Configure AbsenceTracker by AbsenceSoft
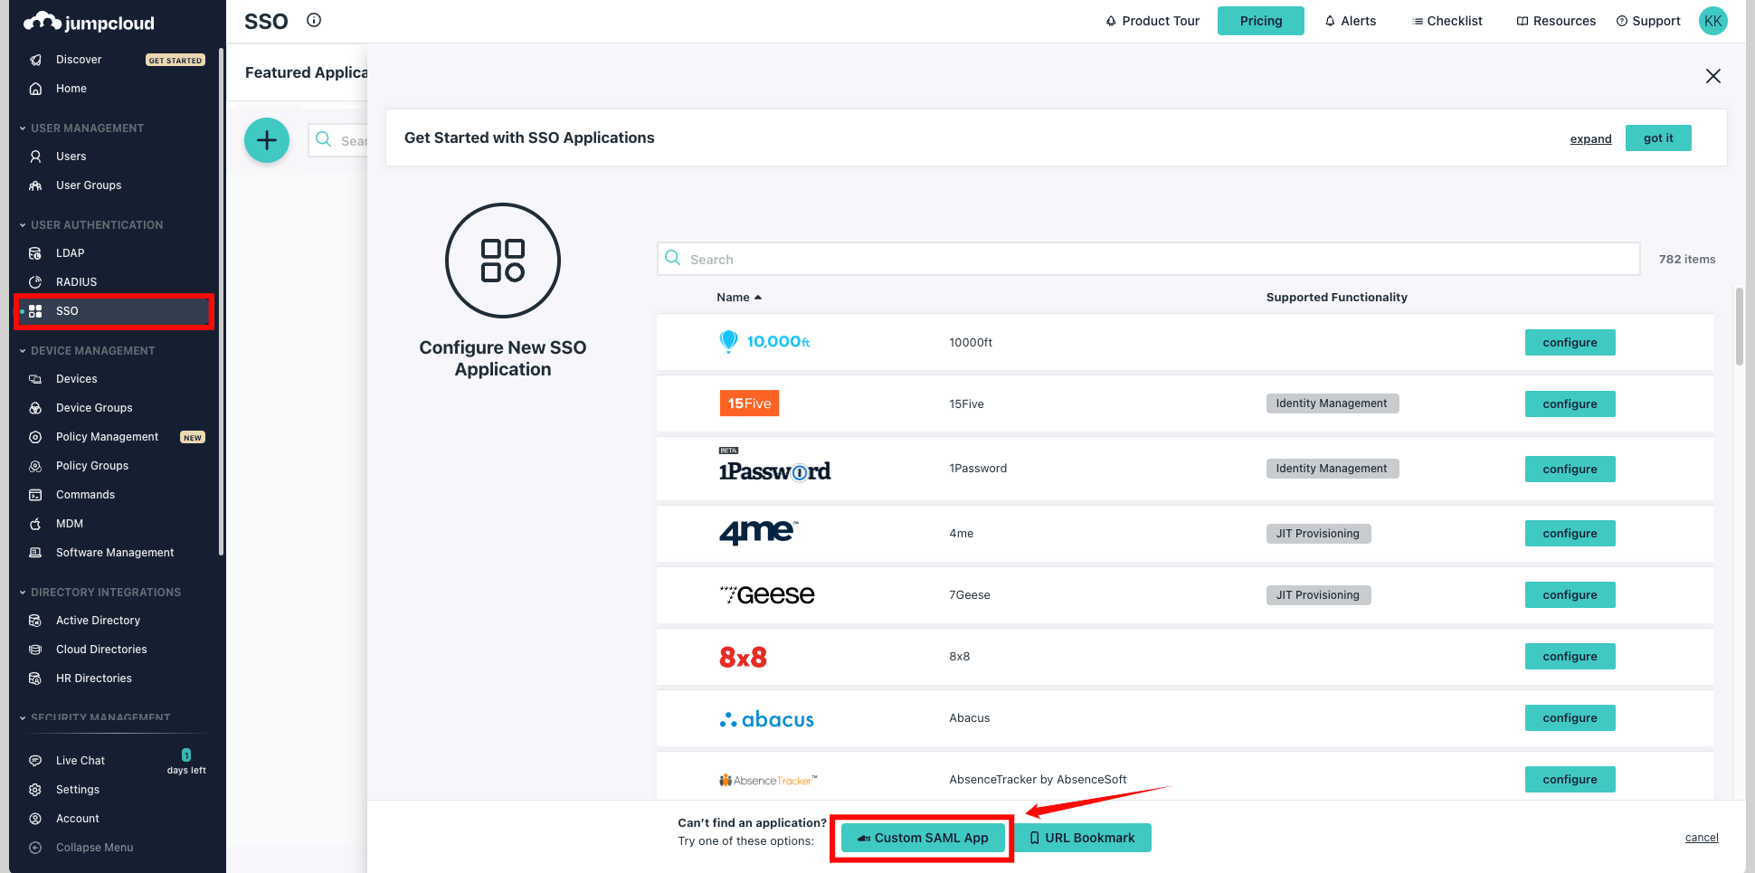1755x873 pixels. 1570,780
